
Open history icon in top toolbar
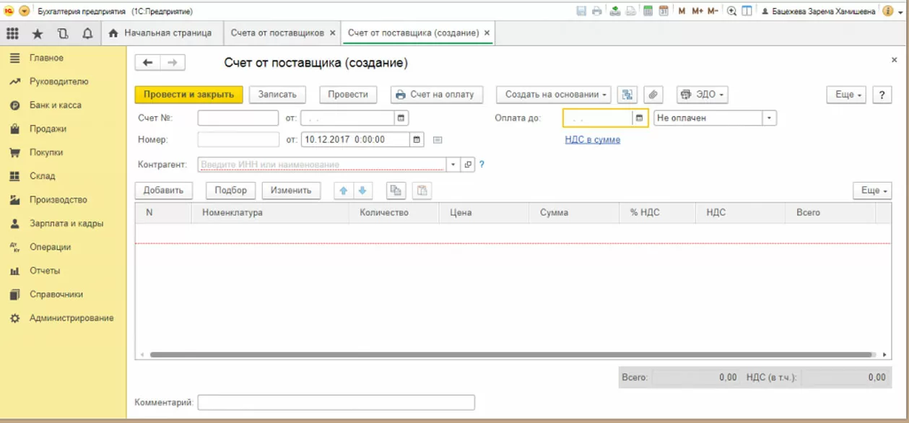click(63, 33)
